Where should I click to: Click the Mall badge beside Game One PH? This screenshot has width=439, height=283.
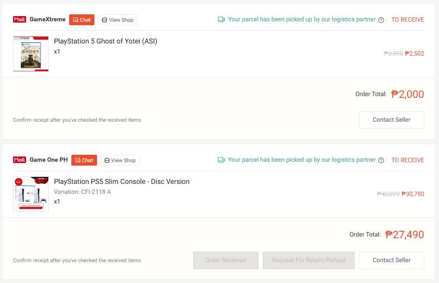pos(20,160)
